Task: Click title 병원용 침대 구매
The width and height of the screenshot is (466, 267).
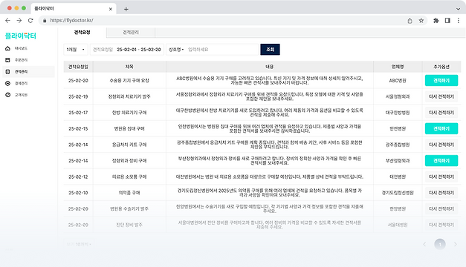Action: click(129, 129)
